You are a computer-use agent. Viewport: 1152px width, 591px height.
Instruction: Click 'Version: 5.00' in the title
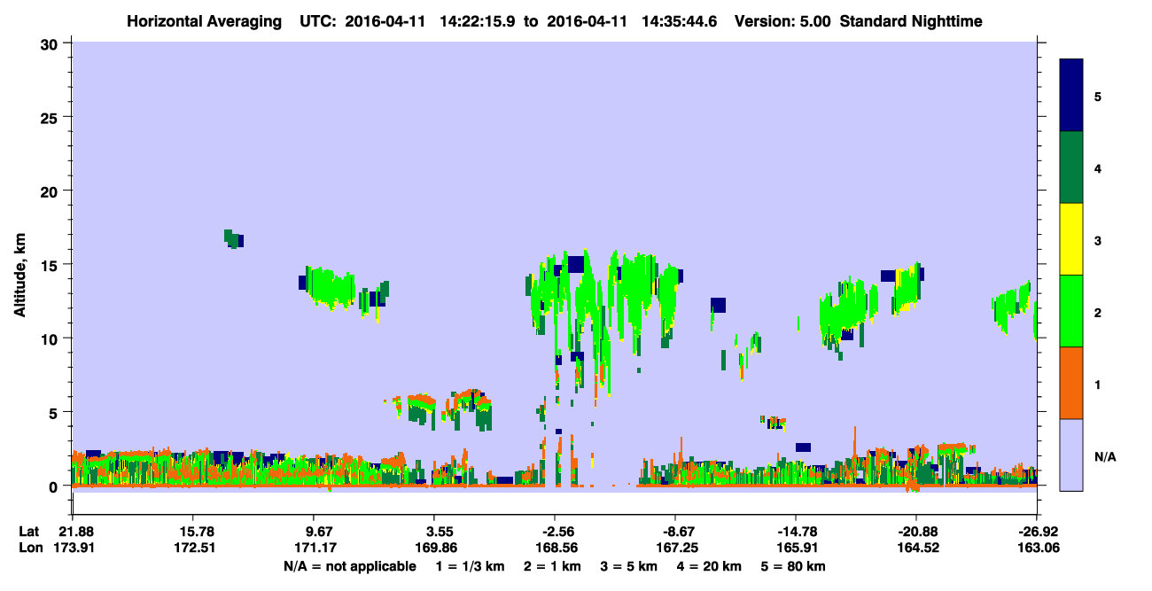point(782,21)
